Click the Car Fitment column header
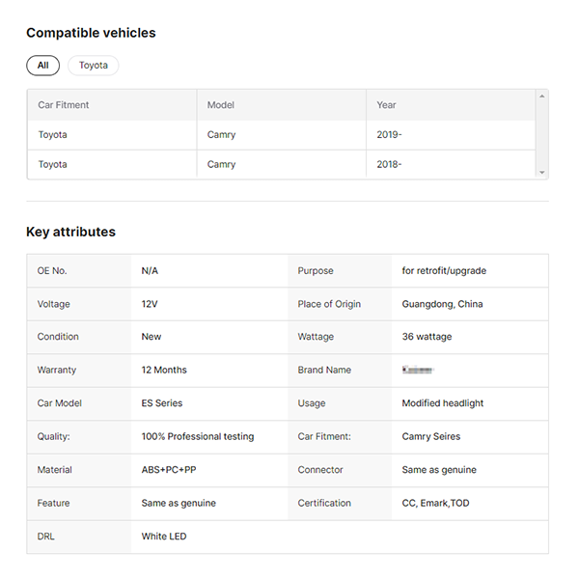579x579 pixels. [x=64, y=105]
